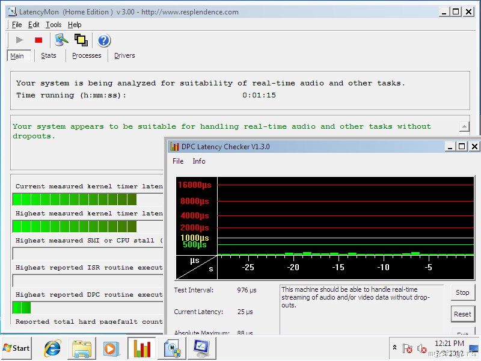This screenshot has height=361, width=481.
Task: Click the highest DPC routine execution bar
Action: (88, 307)
